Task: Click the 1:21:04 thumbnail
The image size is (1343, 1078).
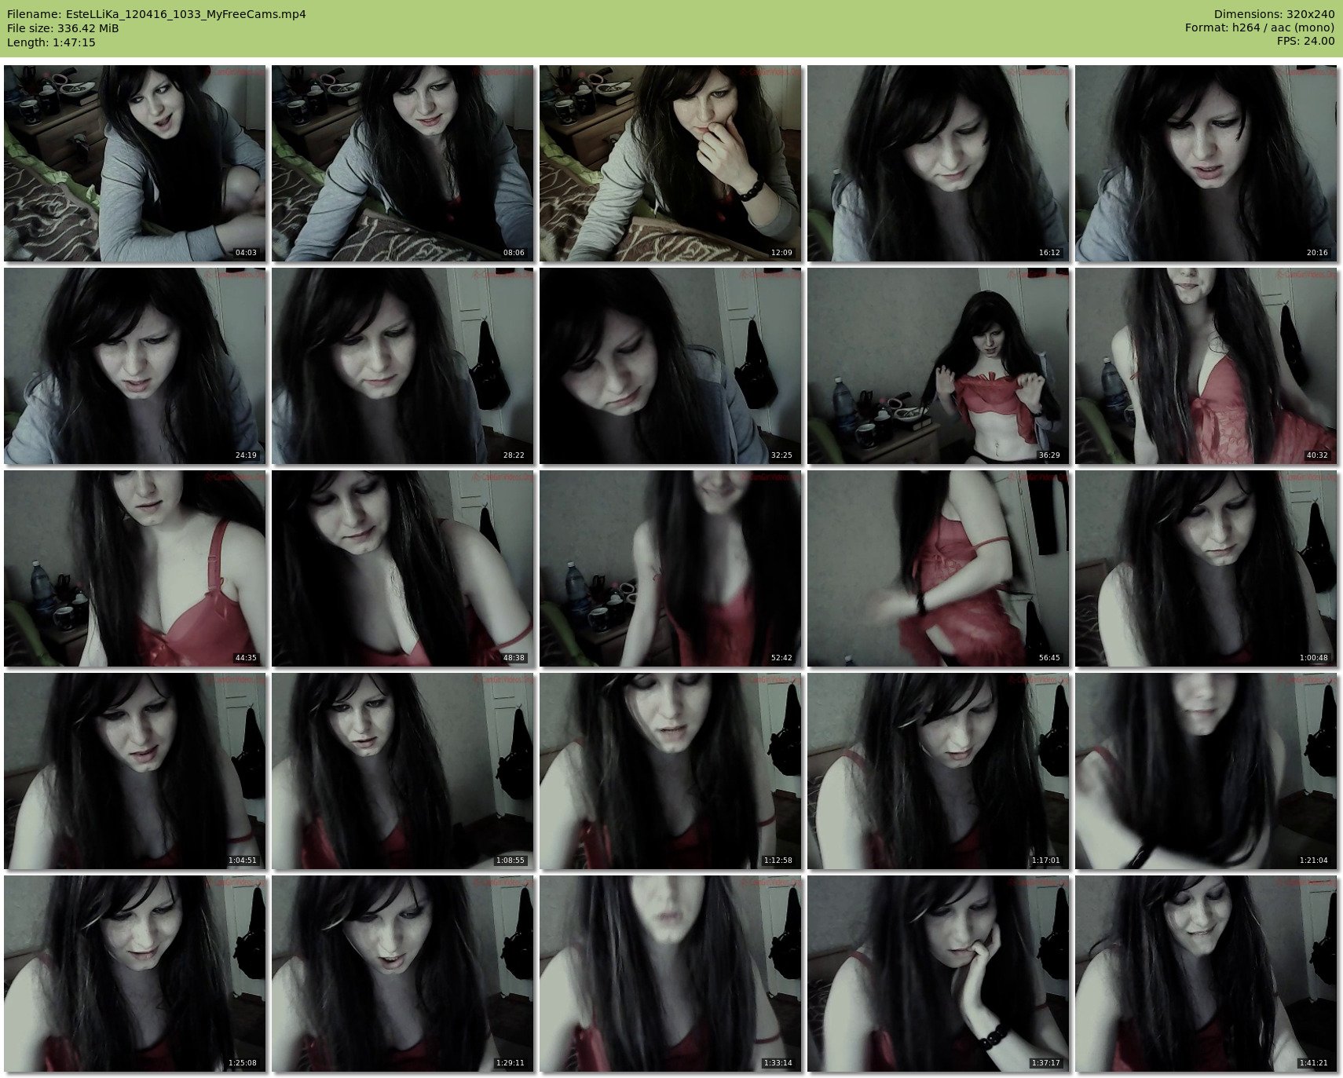Action: 1206,771
